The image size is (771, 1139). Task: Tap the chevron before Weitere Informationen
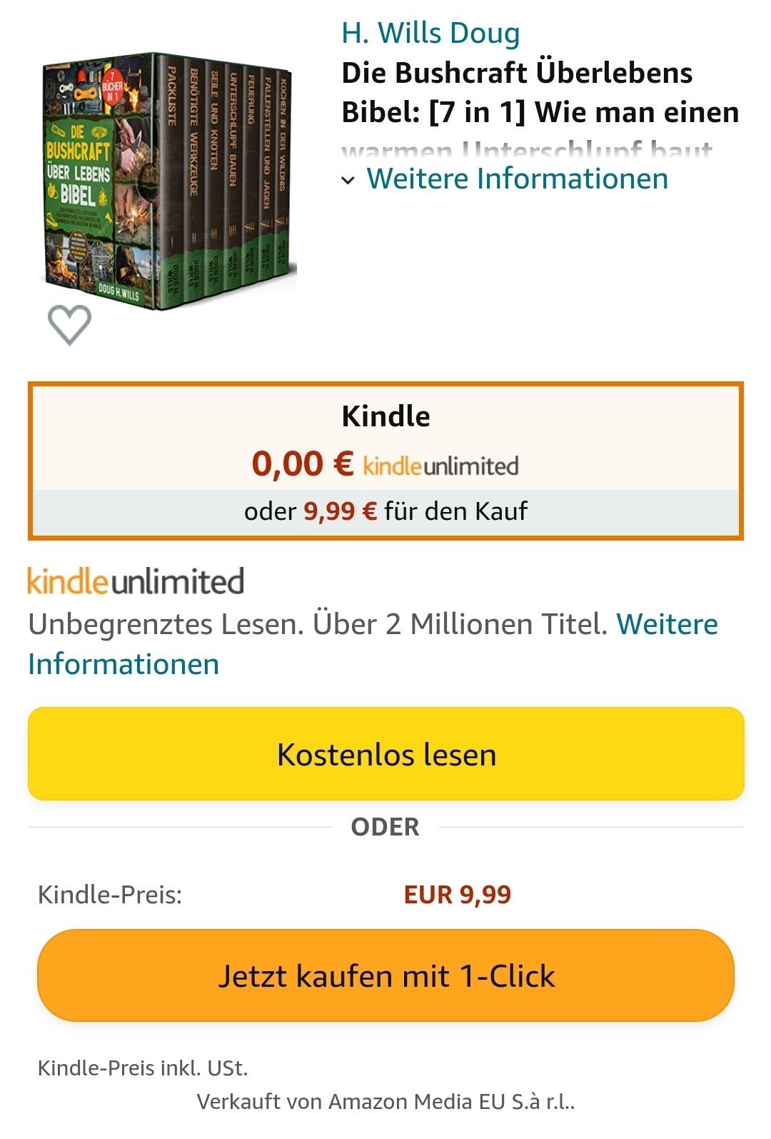pos(348,180)
